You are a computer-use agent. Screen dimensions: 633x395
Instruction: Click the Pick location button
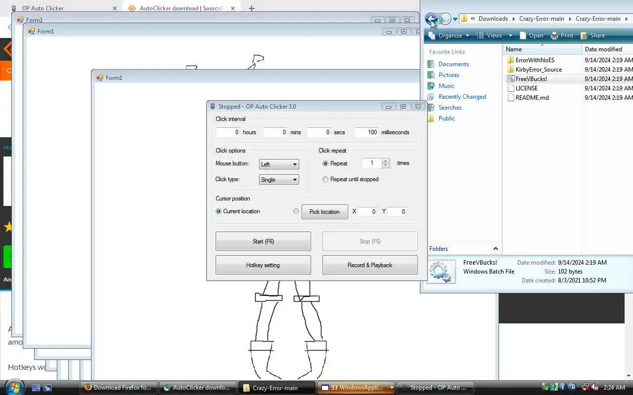(x=324, y=212)
